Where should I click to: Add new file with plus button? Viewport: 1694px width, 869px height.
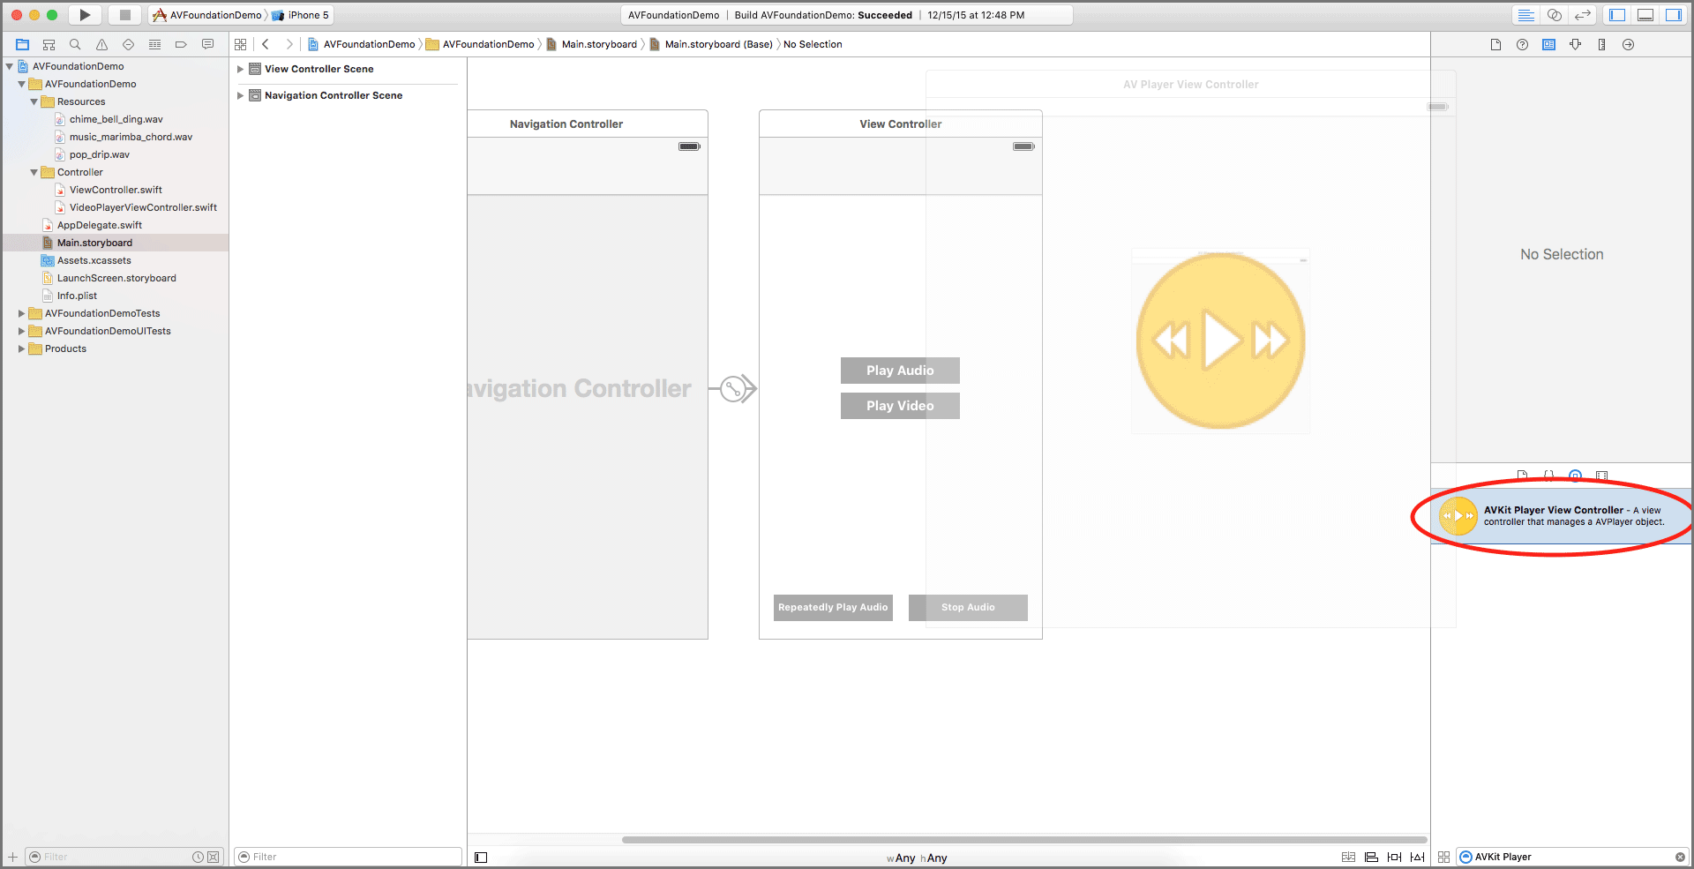click(12, 857)
